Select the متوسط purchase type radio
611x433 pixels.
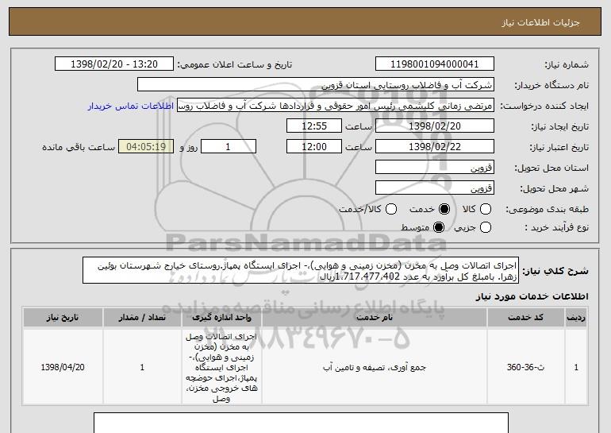click(438, 227)
